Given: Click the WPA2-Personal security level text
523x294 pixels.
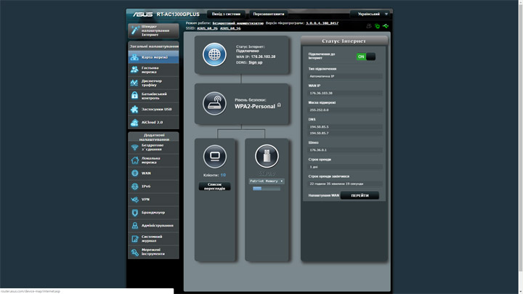Looking at the screenshot, I should [255, 106].
